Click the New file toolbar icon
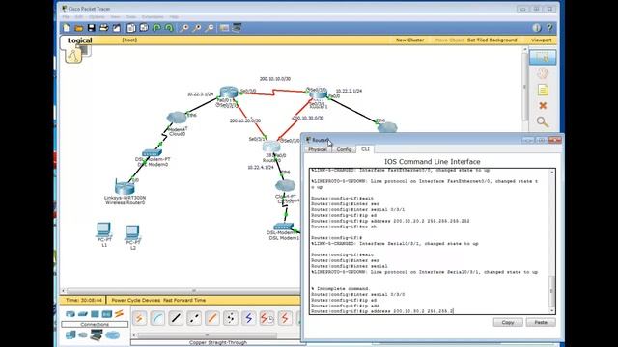Image resolution: width=618 pixels, height=347 pixels. click(x=67, y=28)
